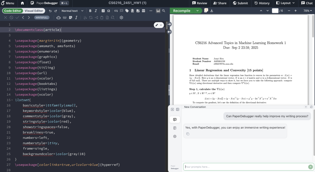Copy the chatbot reply with the copy icon
The height and width of the screenshot is (172, 315).
[188, 134]
